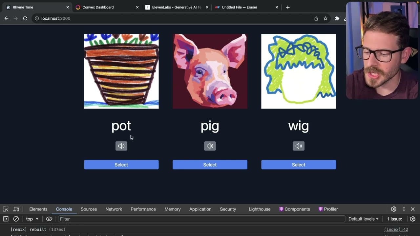Click the browser back arrow

(x=6, y=18)
